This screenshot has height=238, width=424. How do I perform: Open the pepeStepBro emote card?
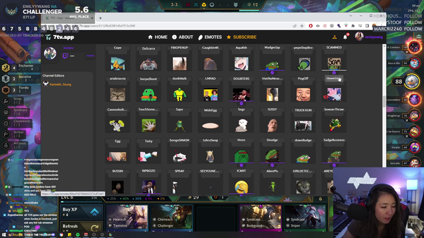tap(303, 59)
